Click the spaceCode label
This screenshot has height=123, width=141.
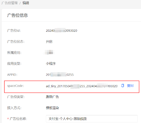click(16, 86)
